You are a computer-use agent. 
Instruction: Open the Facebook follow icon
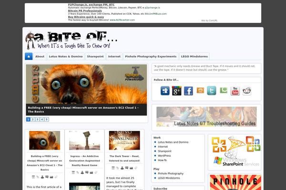[188, 91]
